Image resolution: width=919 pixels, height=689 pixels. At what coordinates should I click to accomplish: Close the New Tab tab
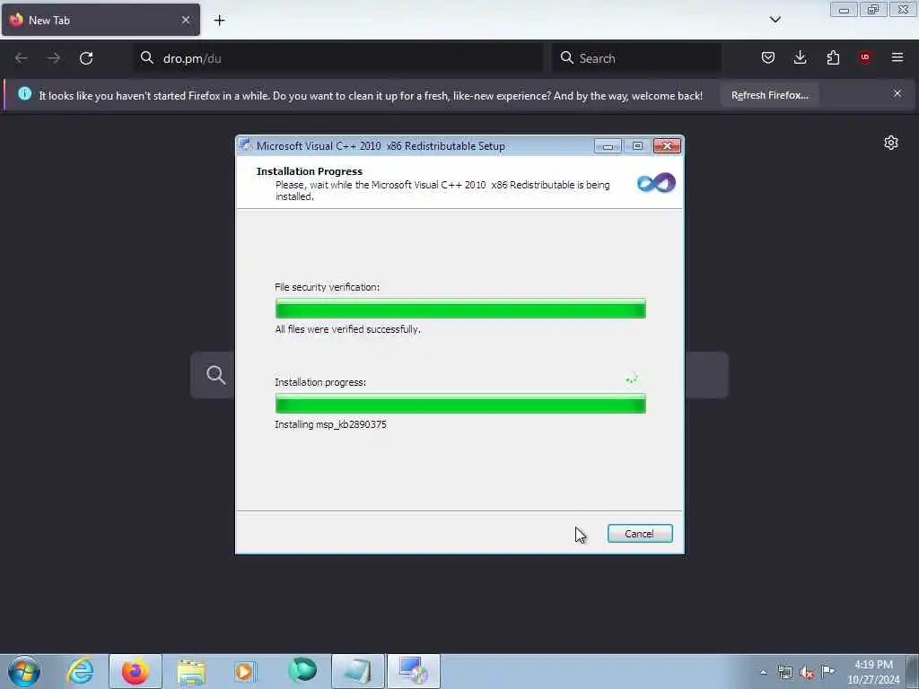pyautogui.click(x=185, y=20)
